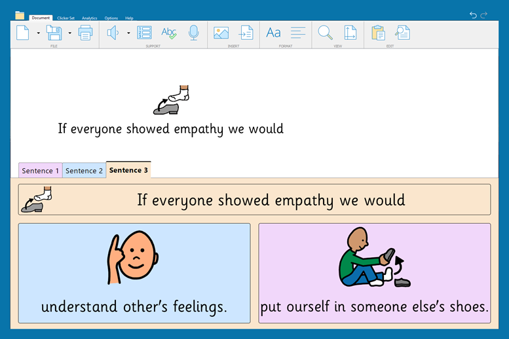Open the paragraph alignment icon

point(298,33)
